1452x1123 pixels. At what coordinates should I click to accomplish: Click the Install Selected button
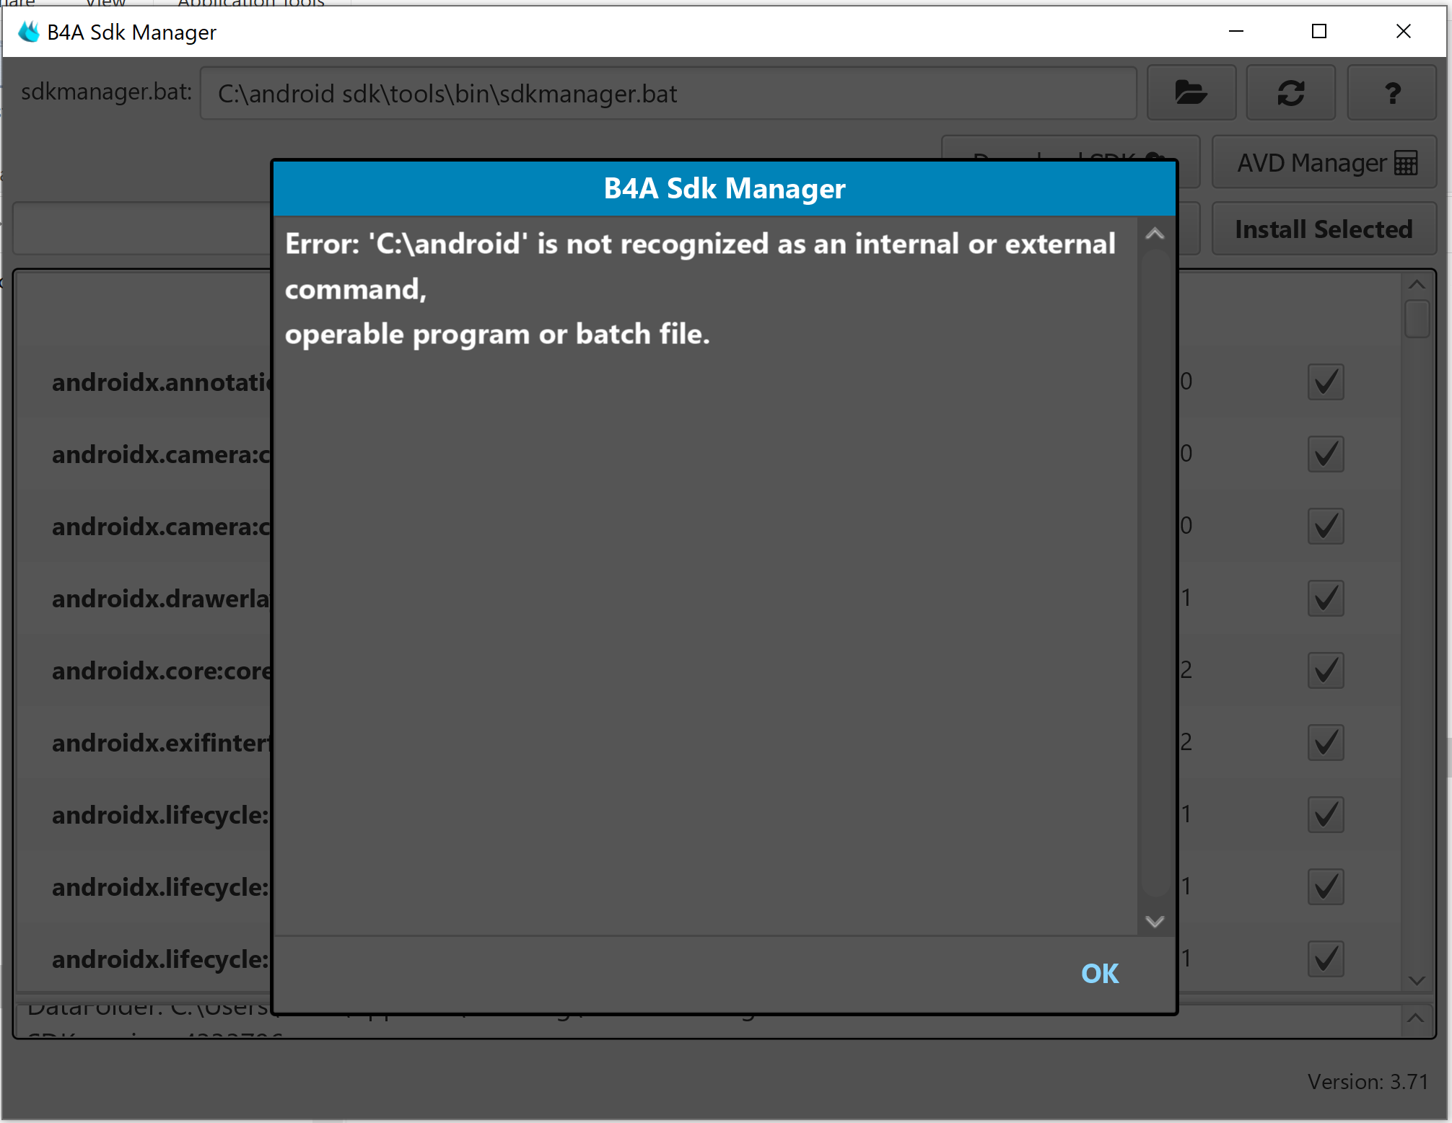(x=1324, y=229)
